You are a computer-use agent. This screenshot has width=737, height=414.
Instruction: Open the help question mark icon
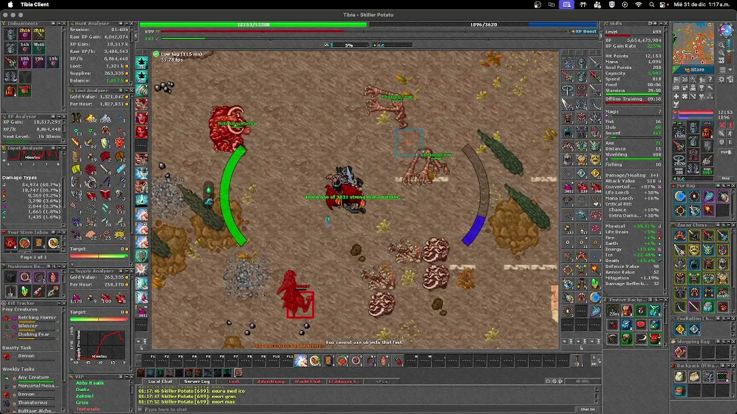pyautogui.click(x=710, y=79)
